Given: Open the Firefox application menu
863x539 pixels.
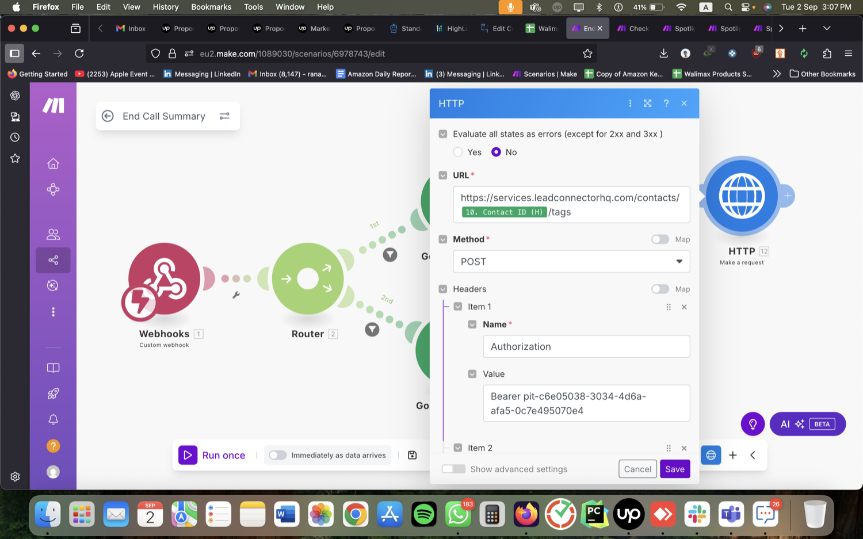Looking at the screenshot, I should [848, 53].
